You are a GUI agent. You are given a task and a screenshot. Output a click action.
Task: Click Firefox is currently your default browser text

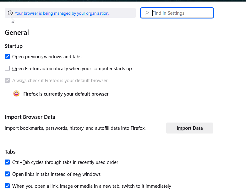click(x=66, y=94)
